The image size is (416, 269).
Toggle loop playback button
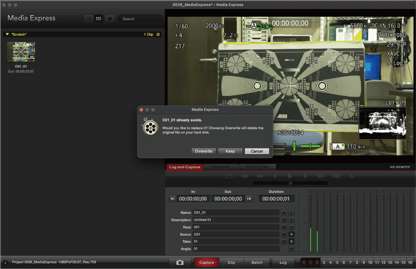pyautogui.click(x=229, y=176)
